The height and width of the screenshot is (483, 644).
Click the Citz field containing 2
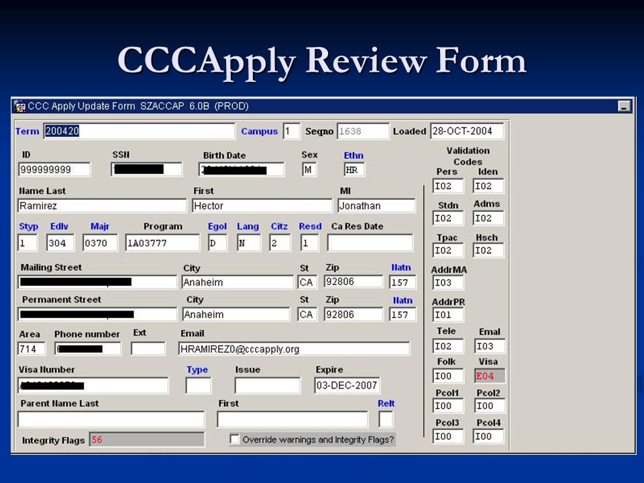[x=280, y=243]
